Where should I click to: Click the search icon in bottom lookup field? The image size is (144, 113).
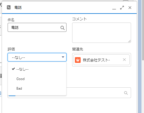tap(126, 93)
